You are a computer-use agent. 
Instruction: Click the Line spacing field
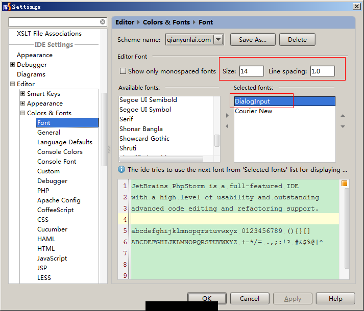coord(323,71)
